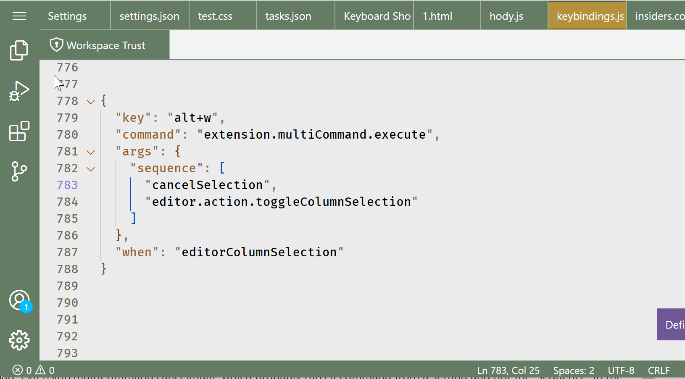Open Workspace Trust editor via its label
This screenshot has width=685, height=379.
105,45
